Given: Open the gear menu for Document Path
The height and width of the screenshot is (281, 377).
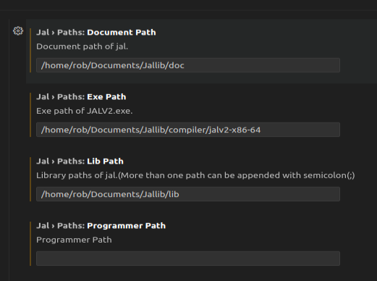Looking at the screenshot, I should click(18, 31).
